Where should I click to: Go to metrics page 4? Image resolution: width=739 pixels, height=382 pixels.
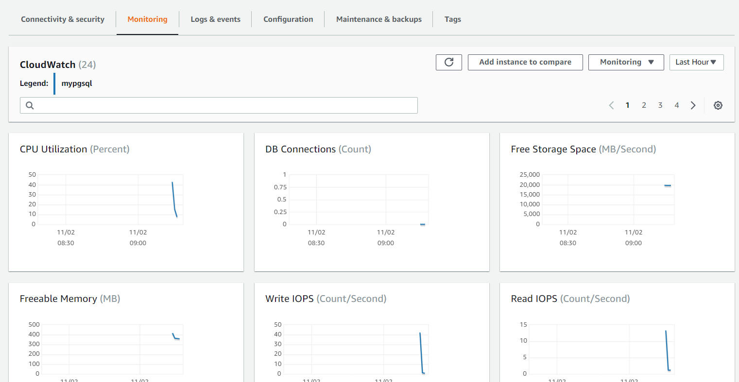coord(677,105)
